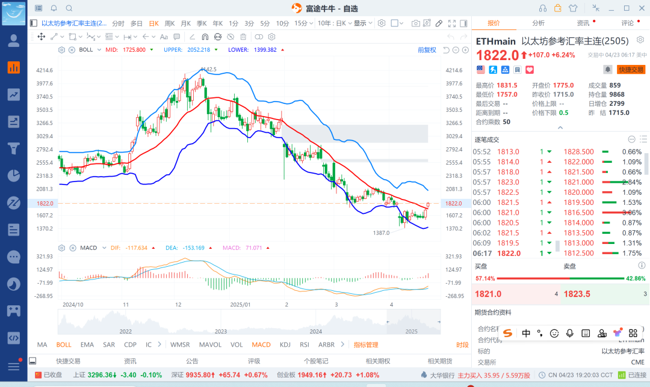
Task: Remove the MACD indicator with X icon
Action: click(73, 248)
